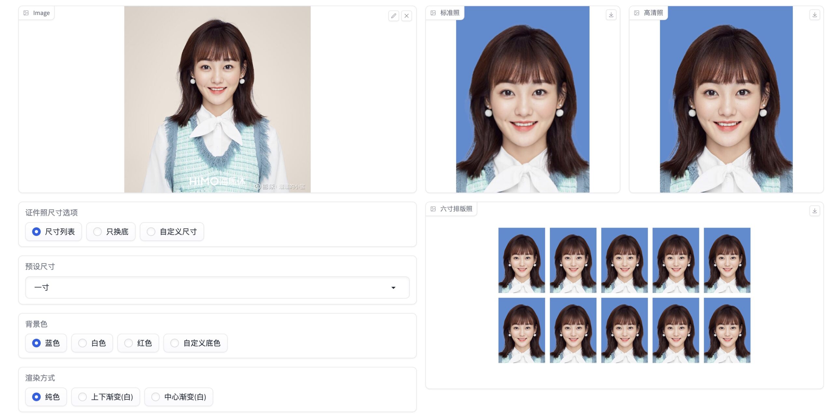Click the image icon beside 六寸排版照 label
Screen dimensions: 833x414
click(433, 209)
